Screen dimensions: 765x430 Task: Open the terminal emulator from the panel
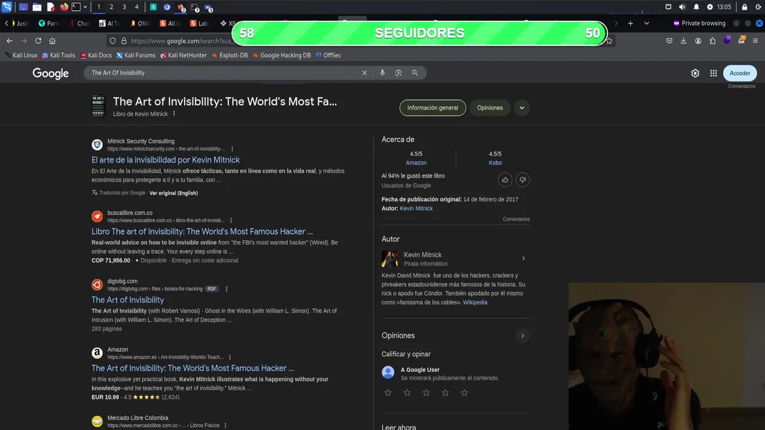76,7
